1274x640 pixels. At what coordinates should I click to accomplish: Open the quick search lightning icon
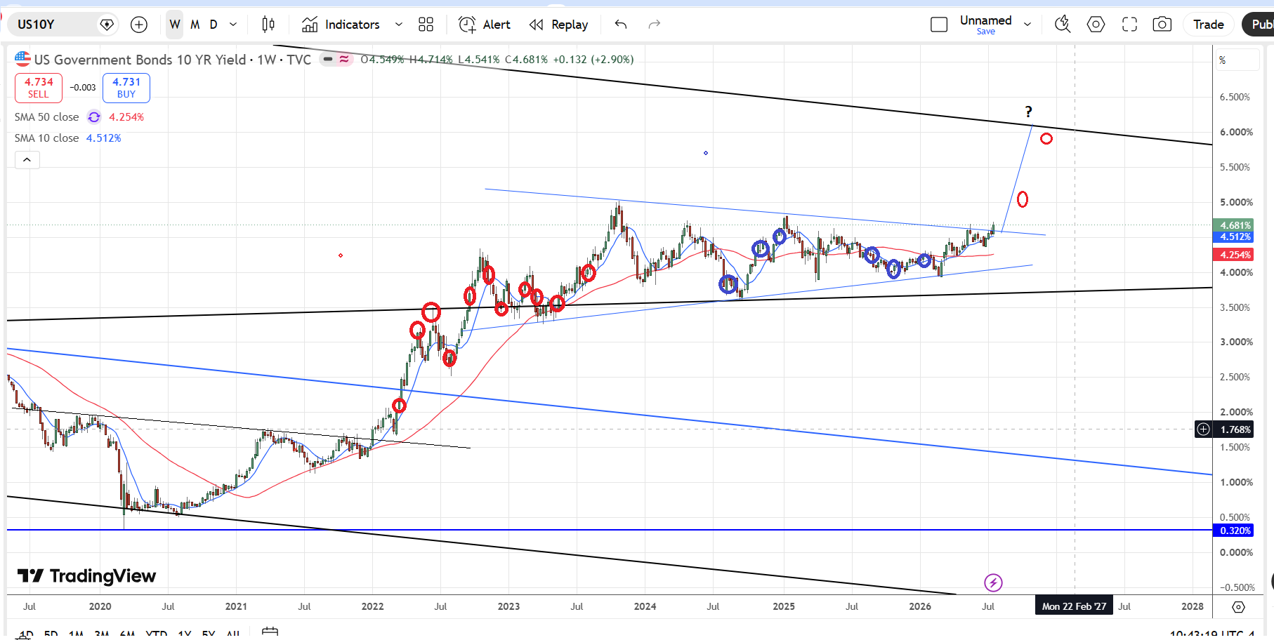(1063, 25)
